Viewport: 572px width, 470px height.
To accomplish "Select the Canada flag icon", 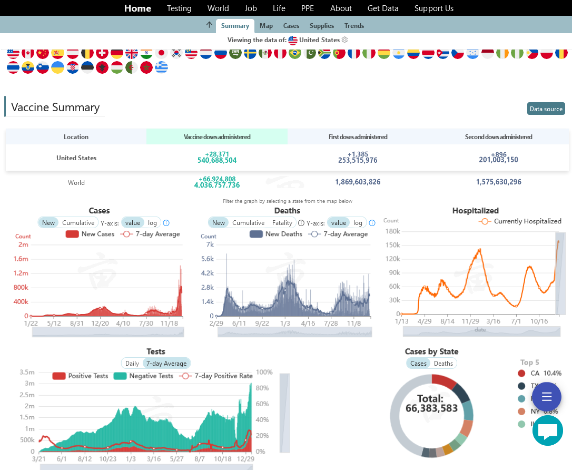I will pyautogui.click(x=28, y=53).
